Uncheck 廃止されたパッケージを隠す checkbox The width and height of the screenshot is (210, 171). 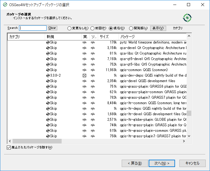[9, 147]
